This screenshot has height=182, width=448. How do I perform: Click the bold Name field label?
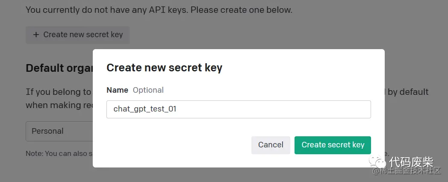click(117, 90)
